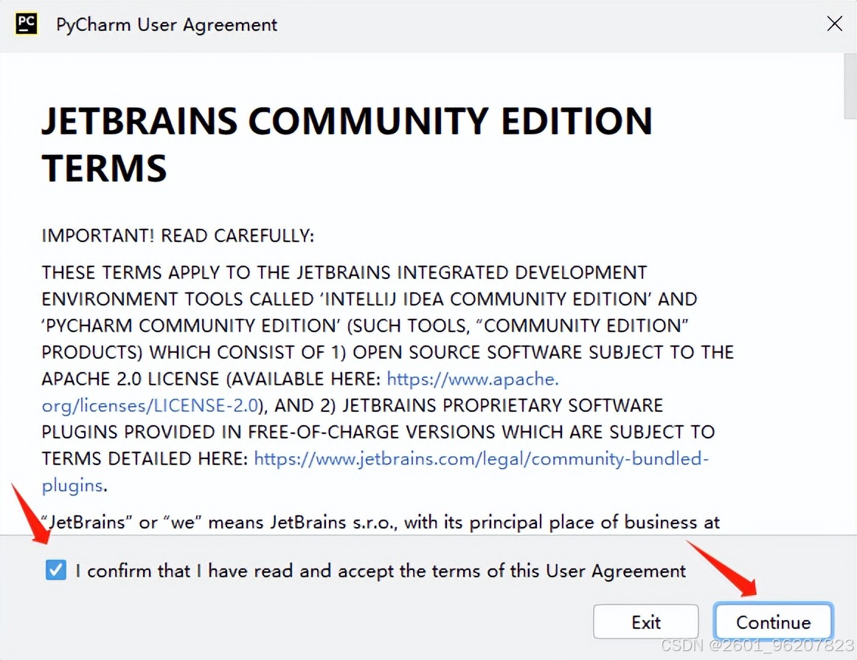Click the 'PyCharm User Agreement' window title

tap(167, 24)
